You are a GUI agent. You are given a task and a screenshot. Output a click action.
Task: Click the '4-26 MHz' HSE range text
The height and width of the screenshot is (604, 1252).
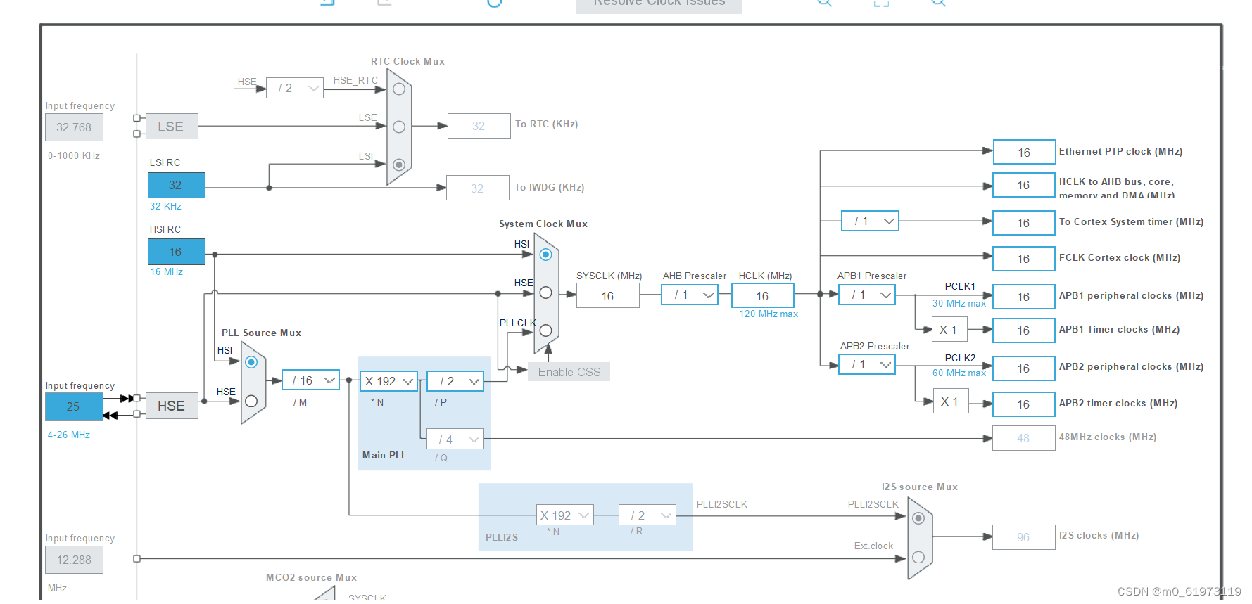point(69,435)
